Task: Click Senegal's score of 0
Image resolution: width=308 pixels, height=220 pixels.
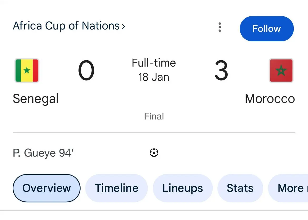Action: [x=86, y=71]
